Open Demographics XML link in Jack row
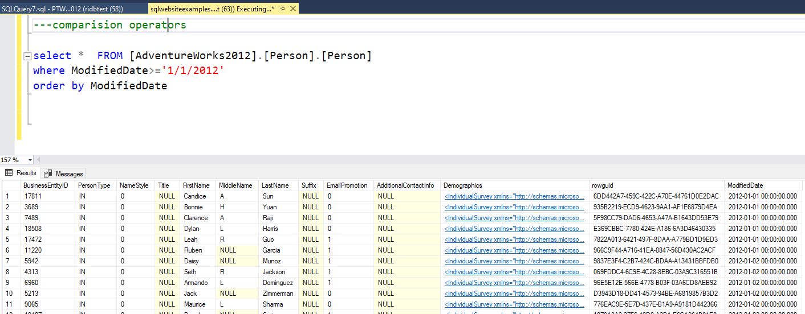Viewport: 805px width, 314px height. [514, 294]
